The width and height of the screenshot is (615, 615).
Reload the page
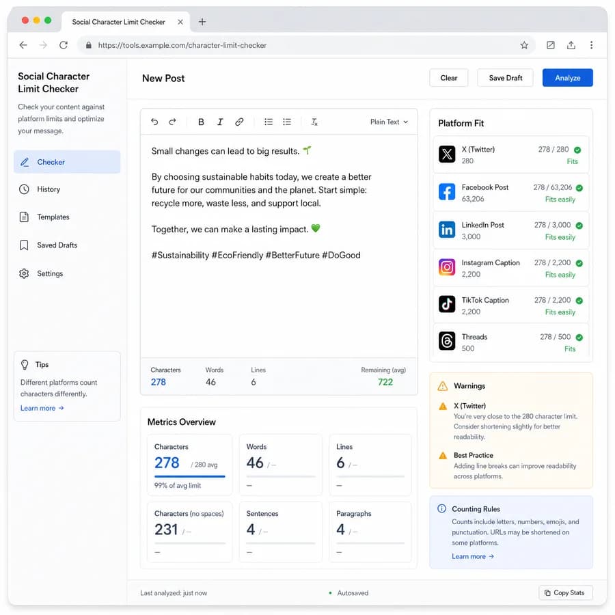(64, 45)
